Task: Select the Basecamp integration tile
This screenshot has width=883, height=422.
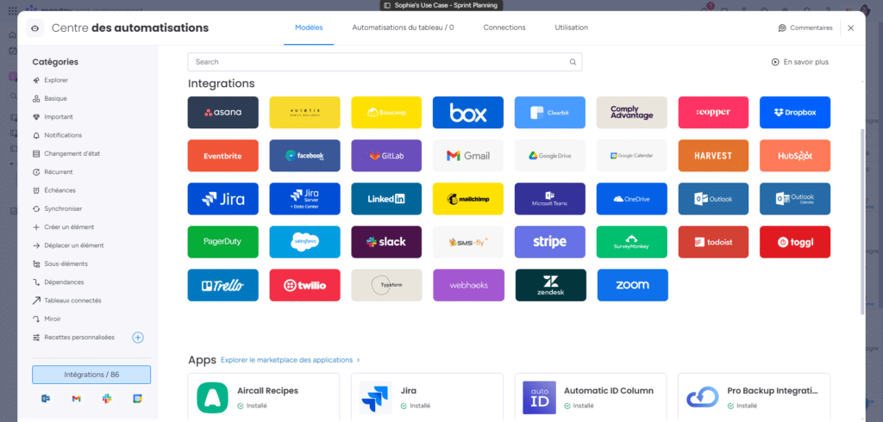Action: pyautogui.click(x=386, y=113)
